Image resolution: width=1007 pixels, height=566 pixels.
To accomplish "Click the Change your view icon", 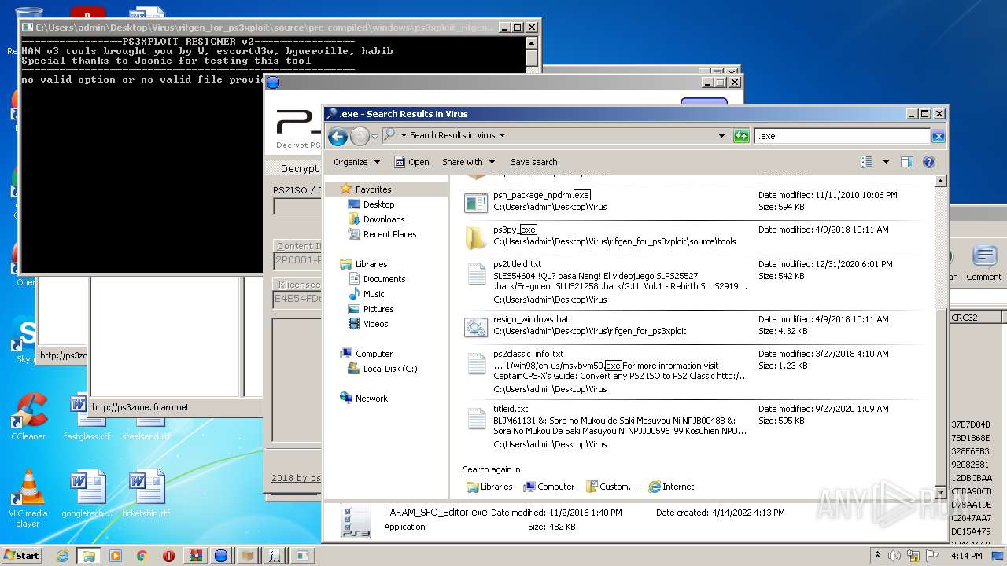I will point(866,162).
